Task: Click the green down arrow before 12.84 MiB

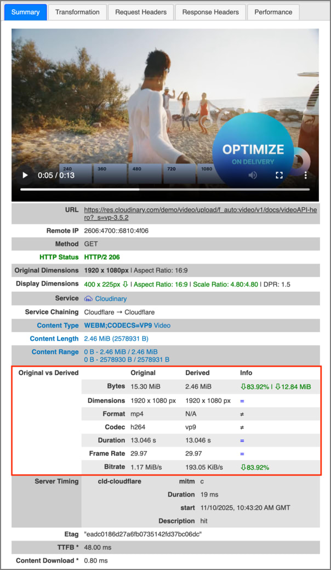Action: 278,387
